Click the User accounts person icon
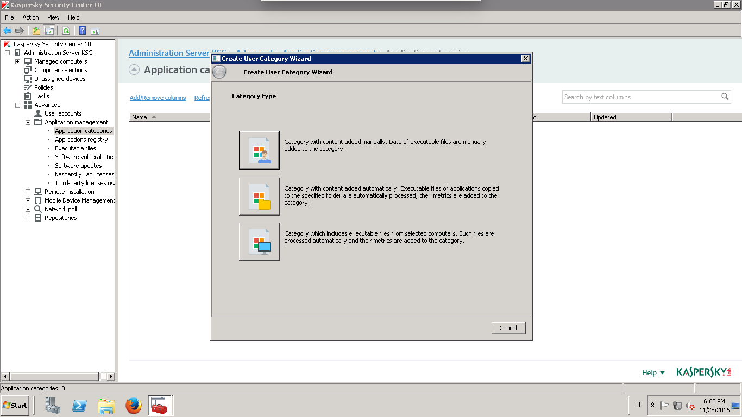Screen dimensions: 742x417 click(x=38, y=113)
